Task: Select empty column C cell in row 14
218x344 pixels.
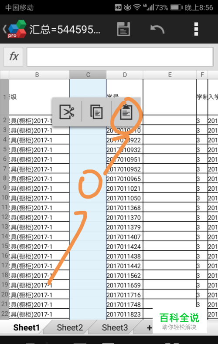Action: click(88, 236)
